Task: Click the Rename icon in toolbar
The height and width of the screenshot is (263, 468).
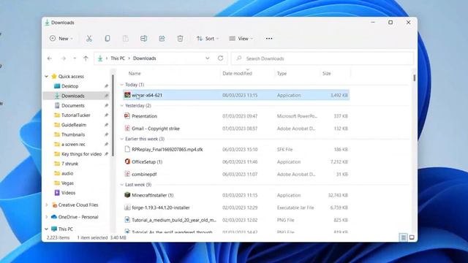Action: point(143,39)
